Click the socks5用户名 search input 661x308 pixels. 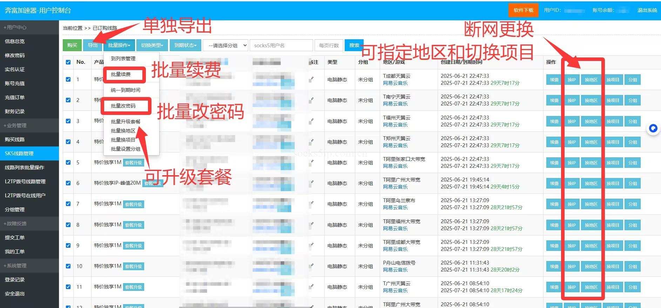coord(281,45)
